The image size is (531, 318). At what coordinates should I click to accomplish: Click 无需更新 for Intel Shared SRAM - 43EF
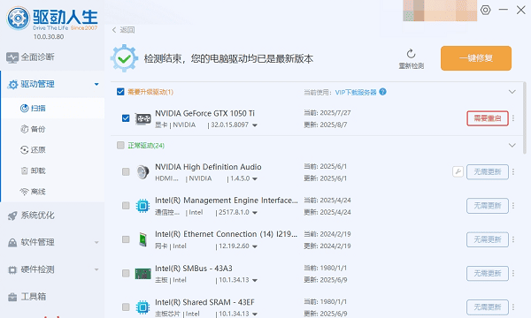pyautogui.click(x=488, y=307)
